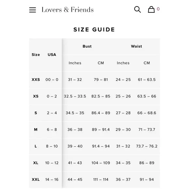This screenshot has height=189, width=189.
Task: Click the SIZE GUIDE heading
Action: tap(94, 30)
